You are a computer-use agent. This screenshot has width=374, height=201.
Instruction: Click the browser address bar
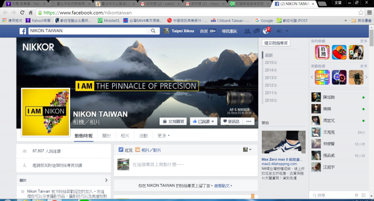198,12
